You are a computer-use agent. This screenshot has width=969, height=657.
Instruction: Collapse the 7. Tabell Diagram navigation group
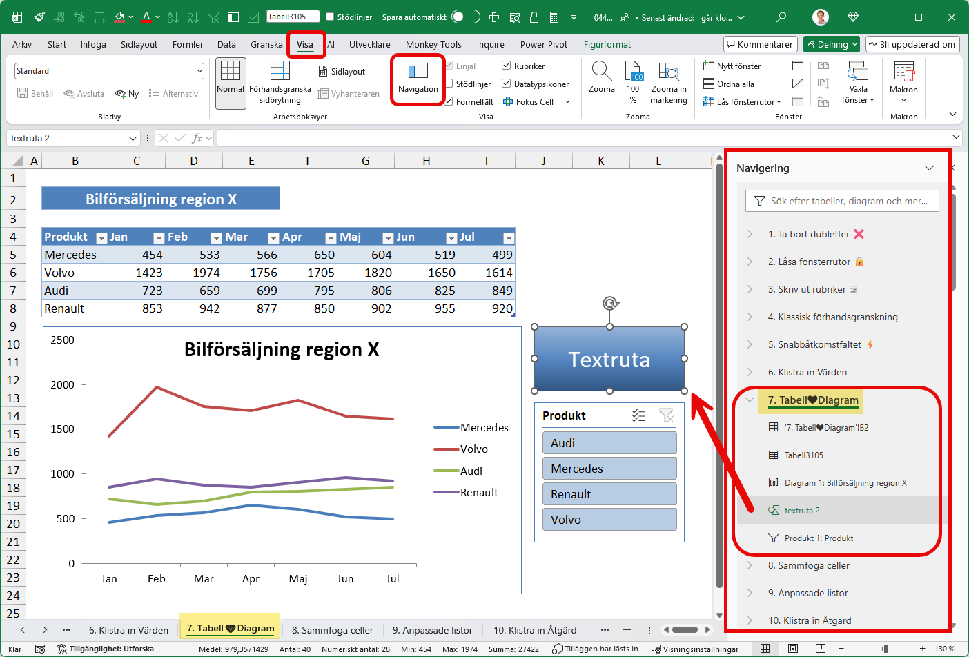click(x=750, y=400)
